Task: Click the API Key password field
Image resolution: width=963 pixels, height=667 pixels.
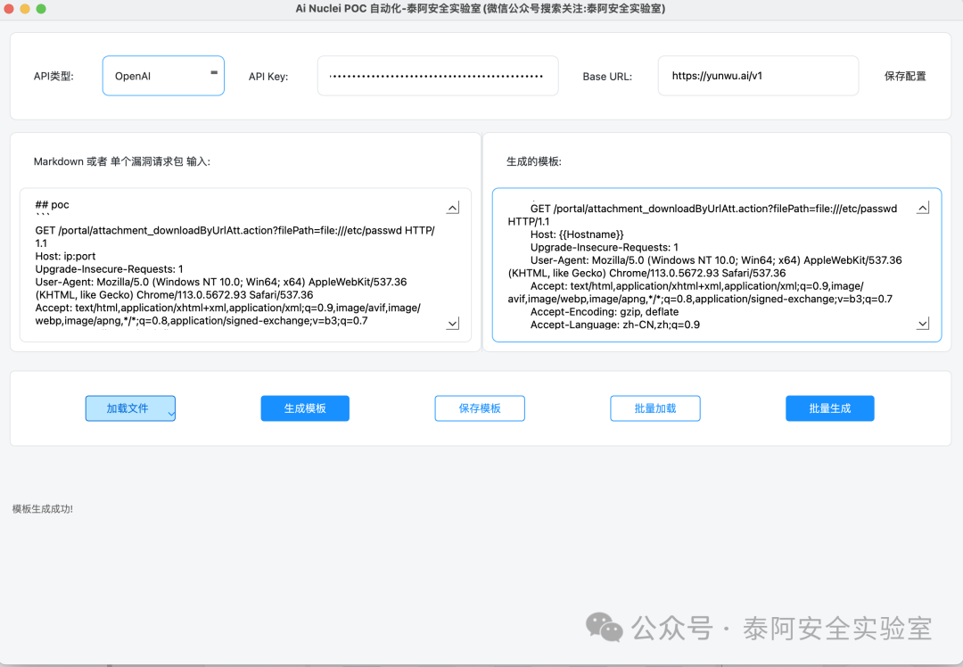Action: (438, 76)
